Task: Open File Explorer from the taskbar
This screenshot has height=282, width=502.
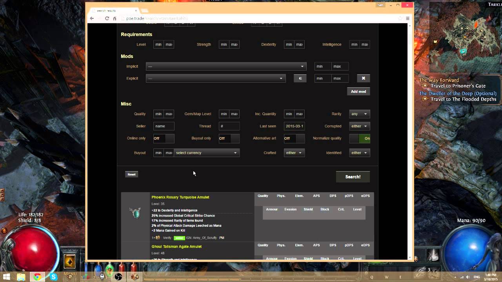Action: 21,277
